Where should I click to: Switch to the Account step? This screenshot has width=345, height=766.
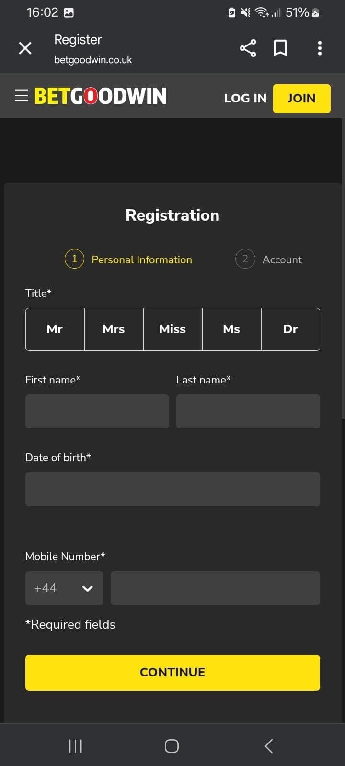[x=269, y=259]
